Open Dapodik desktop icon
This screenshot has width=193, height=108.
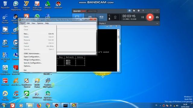pos(5,43)
